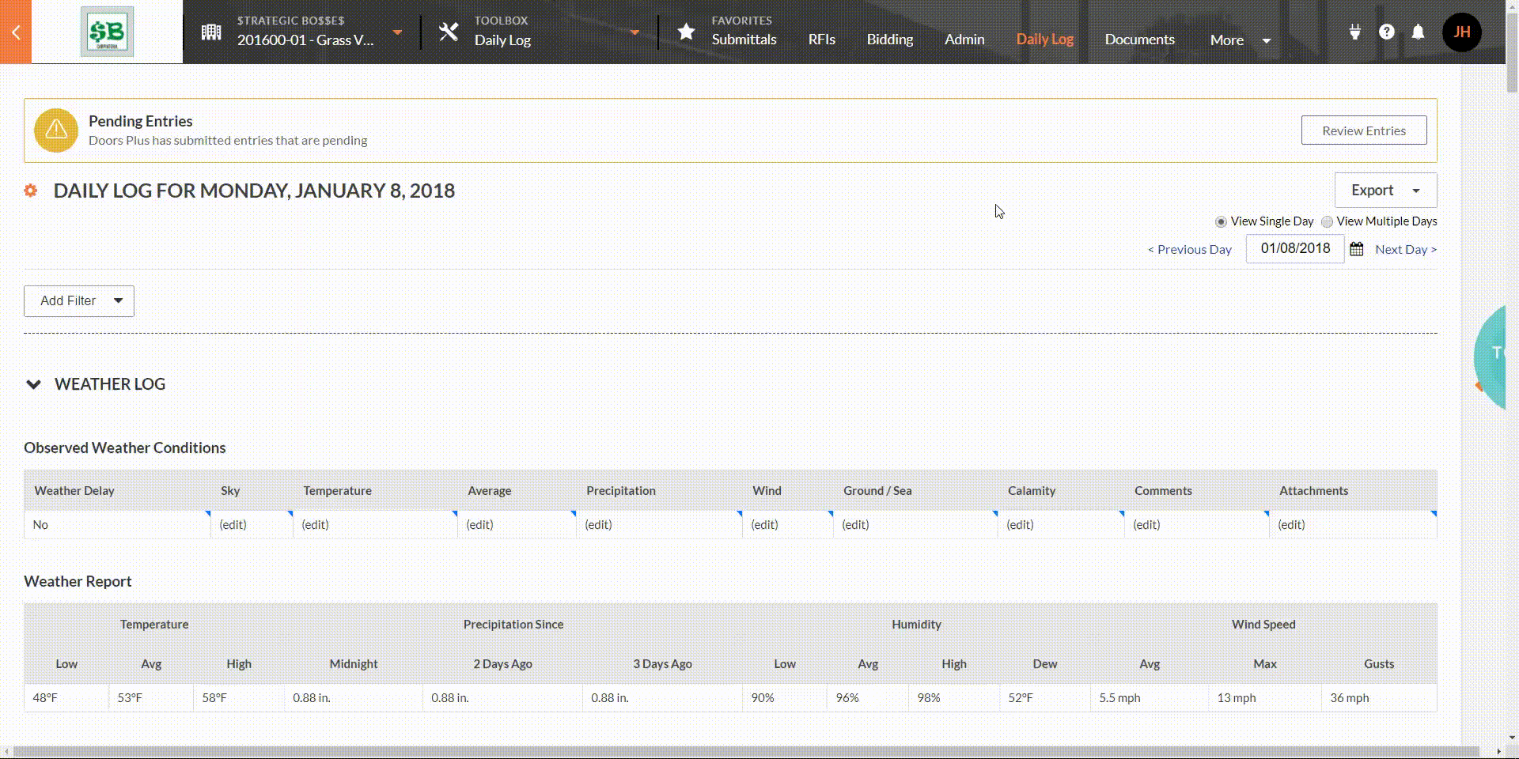Open the More menu
1519x759 pixels.
coord(1239,40)
